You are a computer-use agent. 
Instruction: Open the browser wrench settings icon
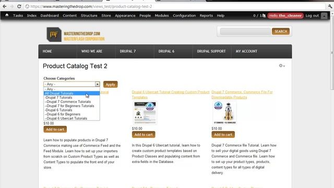pos(330,6)
